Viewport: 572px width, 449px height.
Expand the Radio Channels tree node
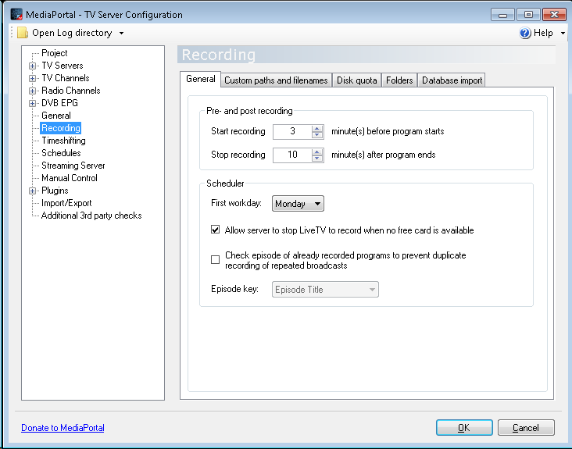click(33, 91)
